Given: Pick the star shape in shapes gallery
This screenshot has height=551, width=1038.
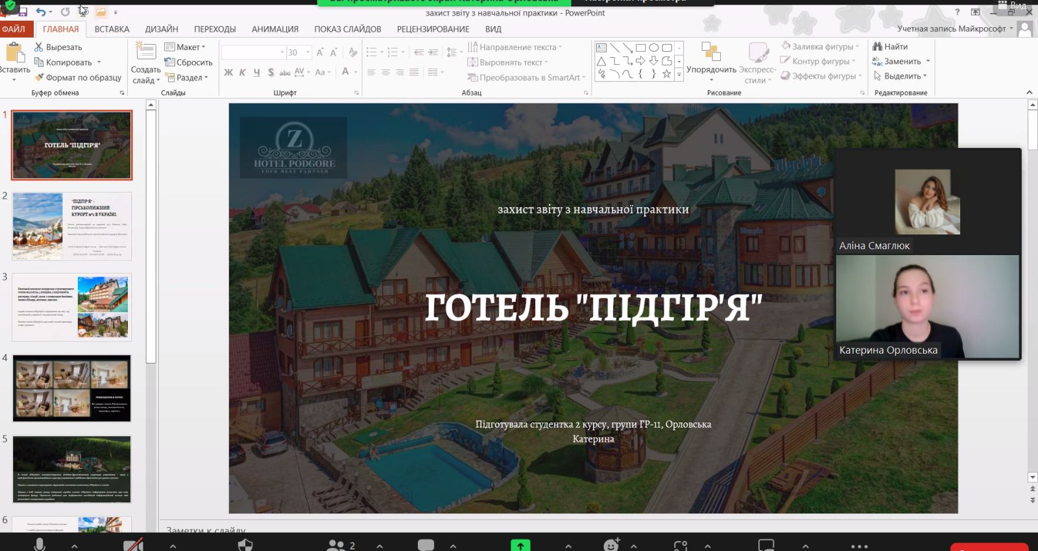Looking at the screenshot, I should (x=666, y=74).
